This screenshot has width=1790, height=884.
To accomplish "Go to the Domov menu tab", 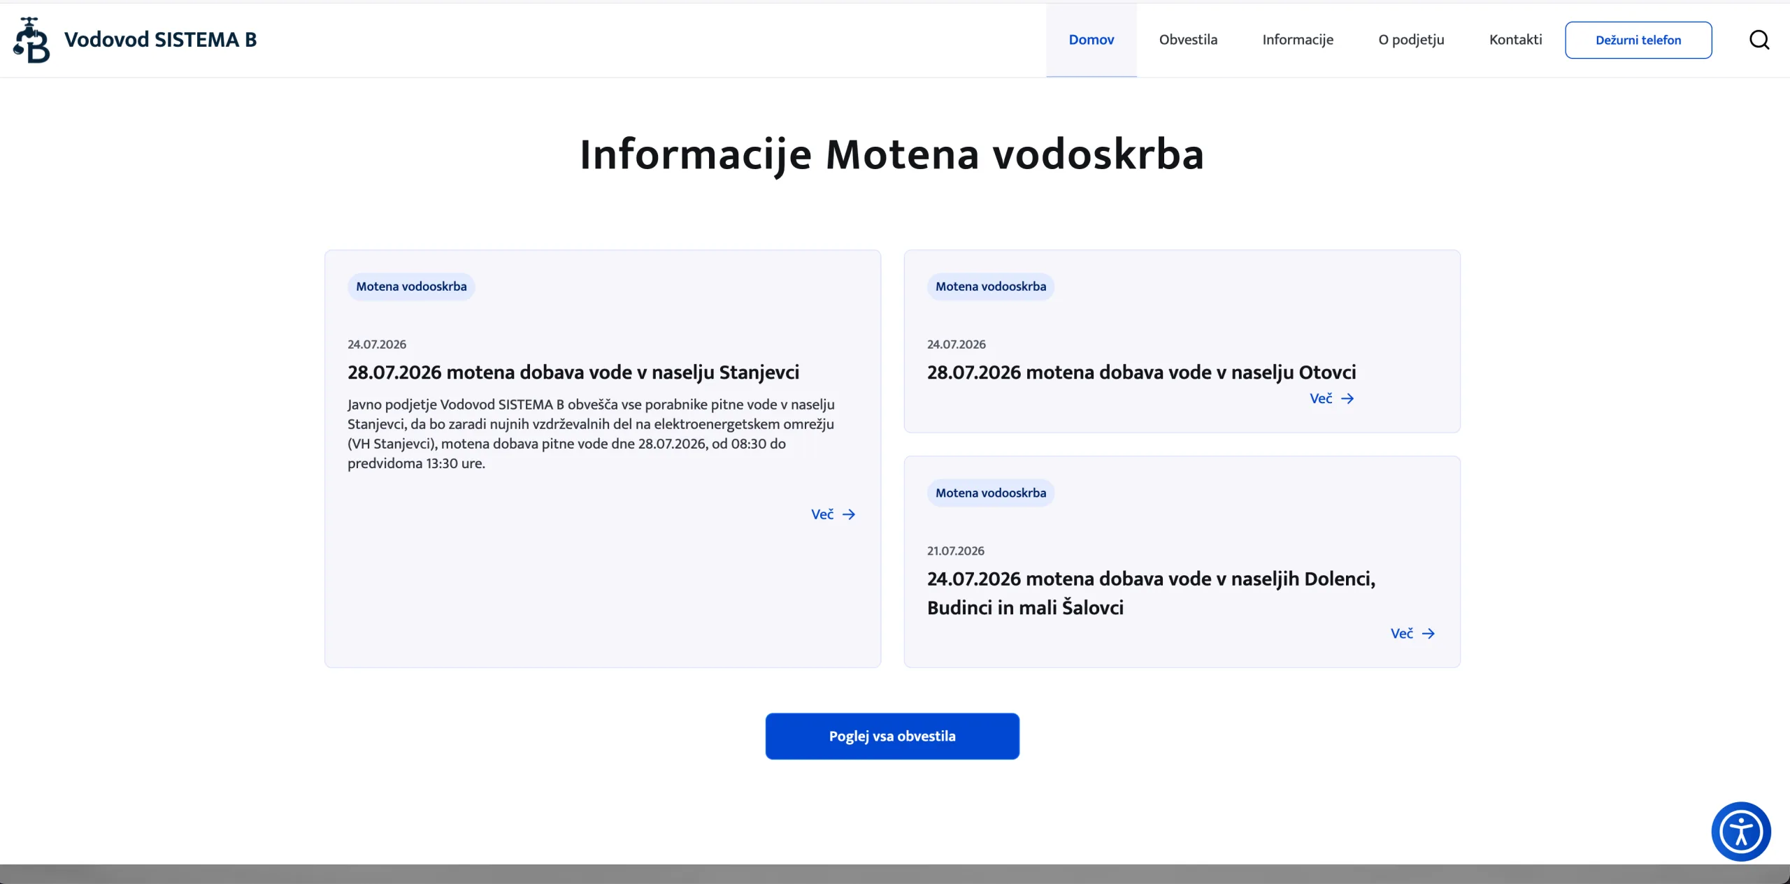I will 1091,40.
